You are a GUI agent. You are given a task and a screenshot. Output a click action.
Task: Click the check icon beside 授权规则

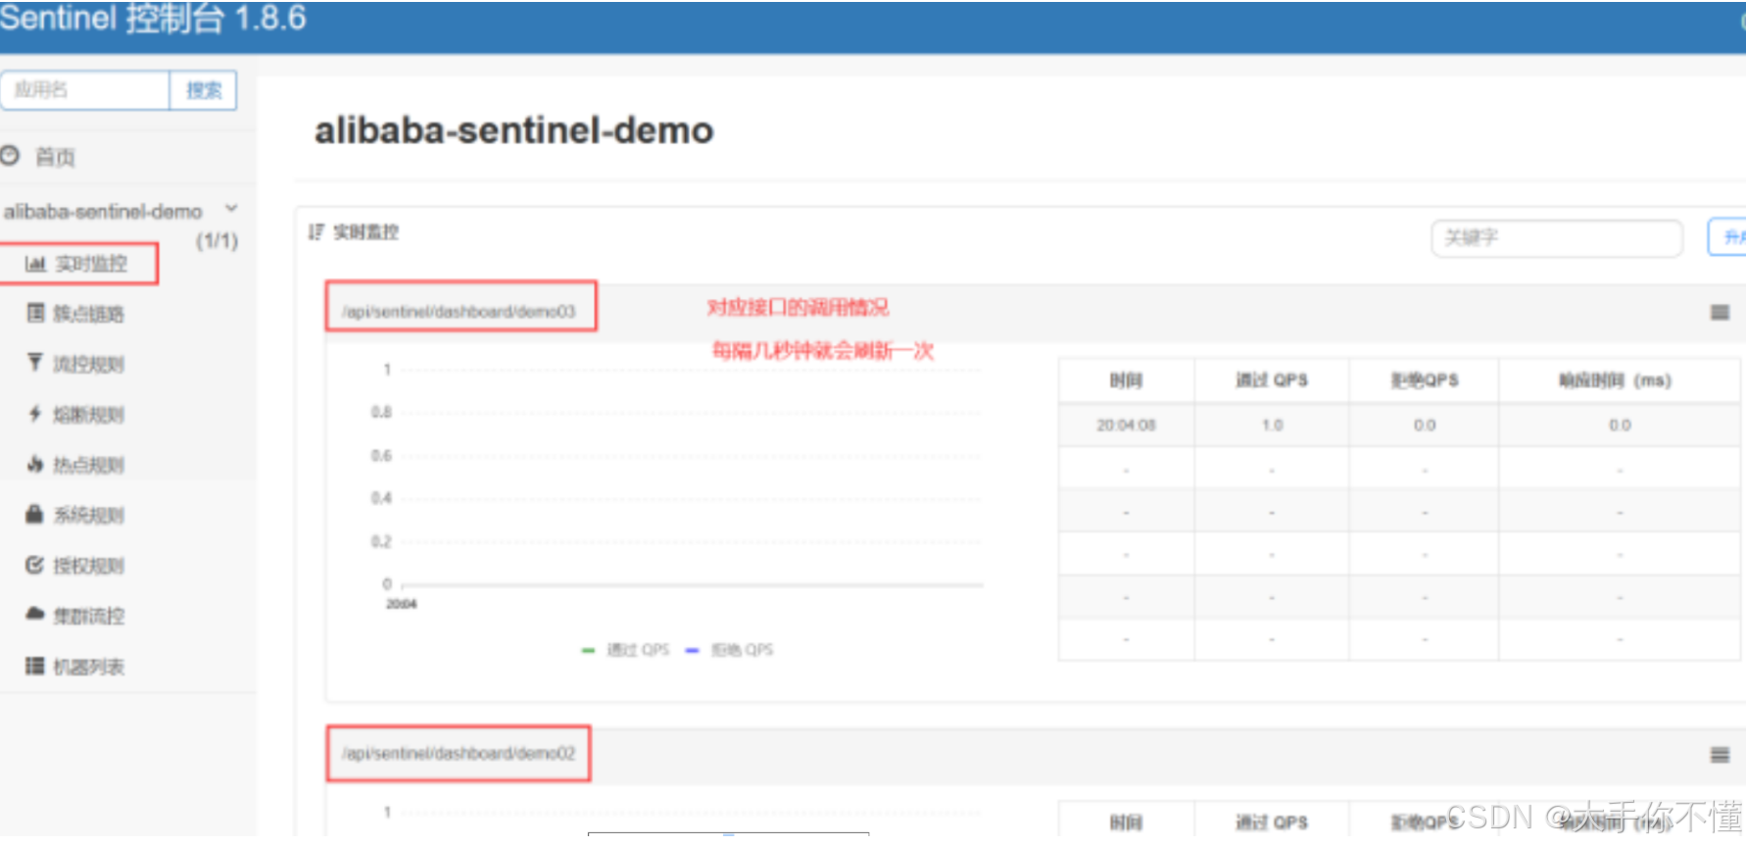[x=35, y=565]
